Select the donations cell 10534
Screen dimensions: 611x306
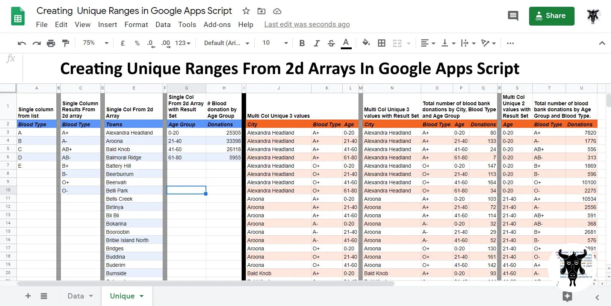click(x=582, y=199)
